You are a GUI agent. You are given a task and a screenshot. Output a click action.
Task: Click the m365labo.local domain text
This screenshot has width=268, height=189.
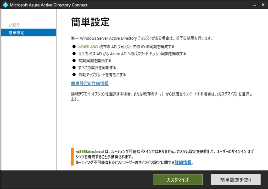coord(90,152)
